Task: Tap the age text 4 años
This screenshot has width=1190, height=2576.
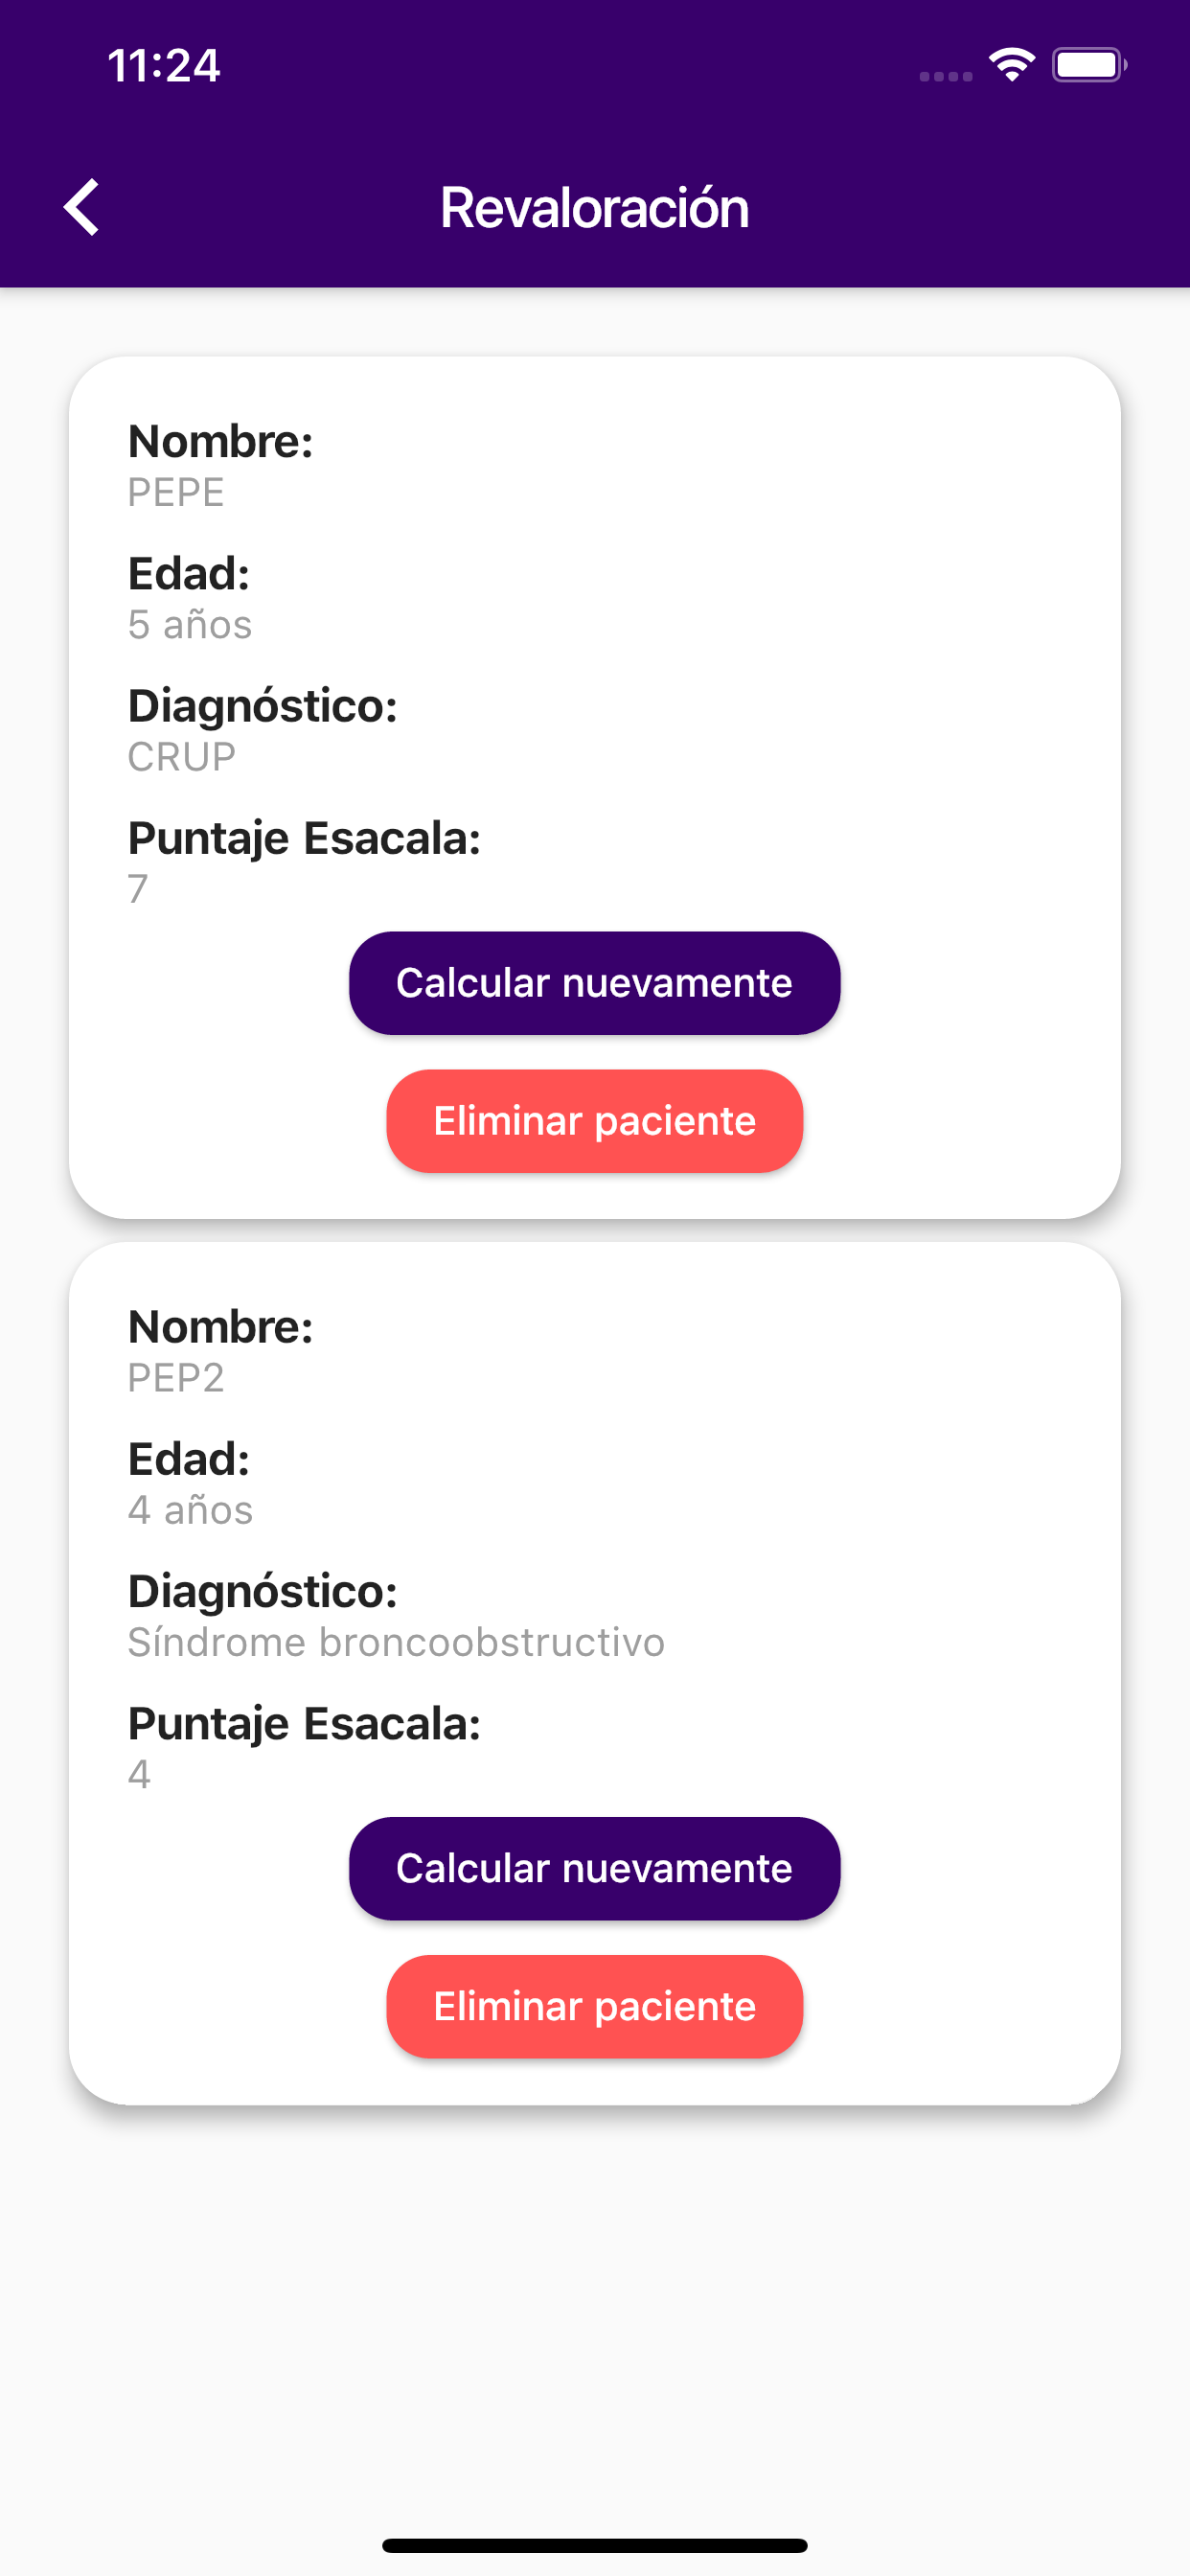Action: pyautogui.click(x=190, y=1510)
